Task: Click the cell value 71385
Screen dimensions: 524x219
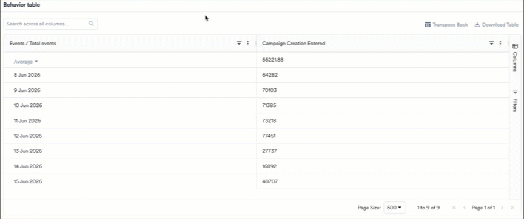Action: [269, 105]
